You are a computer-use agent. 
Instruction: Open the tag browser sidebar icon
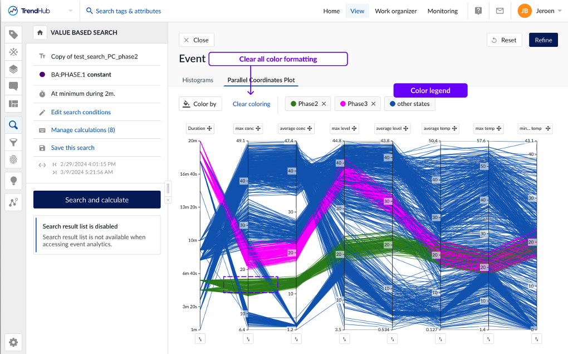click(13, 35)
